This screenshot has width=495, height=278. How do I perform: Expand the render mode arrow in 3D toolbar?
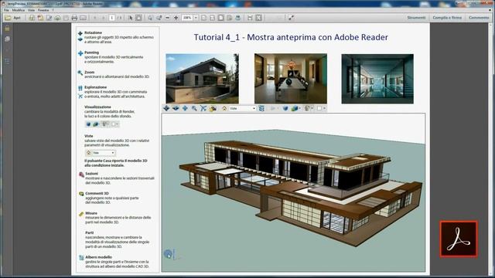point(299,108)
